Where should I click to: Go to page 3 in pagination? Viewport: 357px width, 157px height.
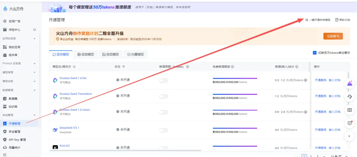pyautogui.click(x=317, y=156)
